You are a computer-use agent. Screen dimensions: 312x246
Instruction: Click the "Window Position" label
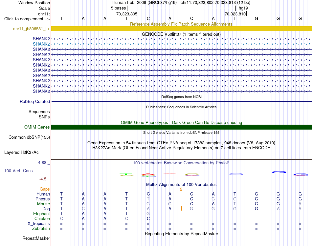tap(34, 3)
